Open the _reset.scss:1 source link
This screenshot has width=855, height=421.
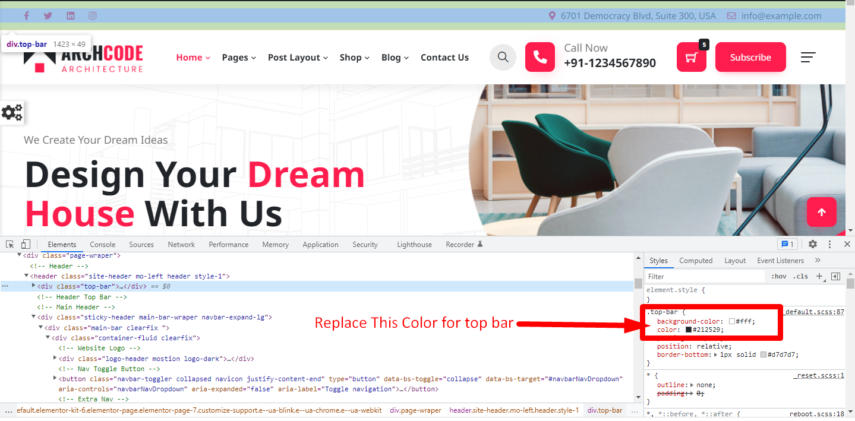pyautogui.click(x=819, y=375)
